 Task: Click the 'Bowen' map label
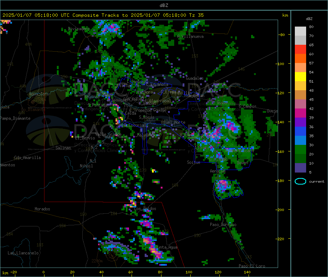pos(243,163)
